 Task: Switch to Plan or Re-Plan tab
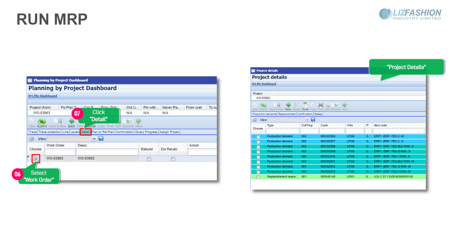(103, 132)
